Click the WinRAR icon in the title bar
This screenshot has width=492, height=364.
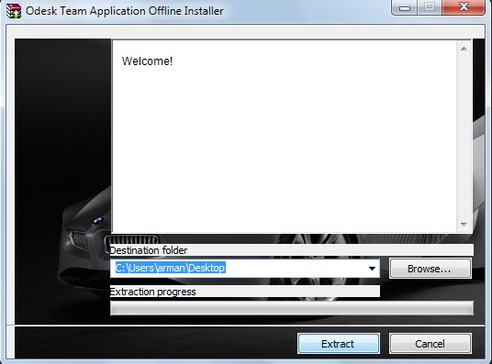click(14, 11)
